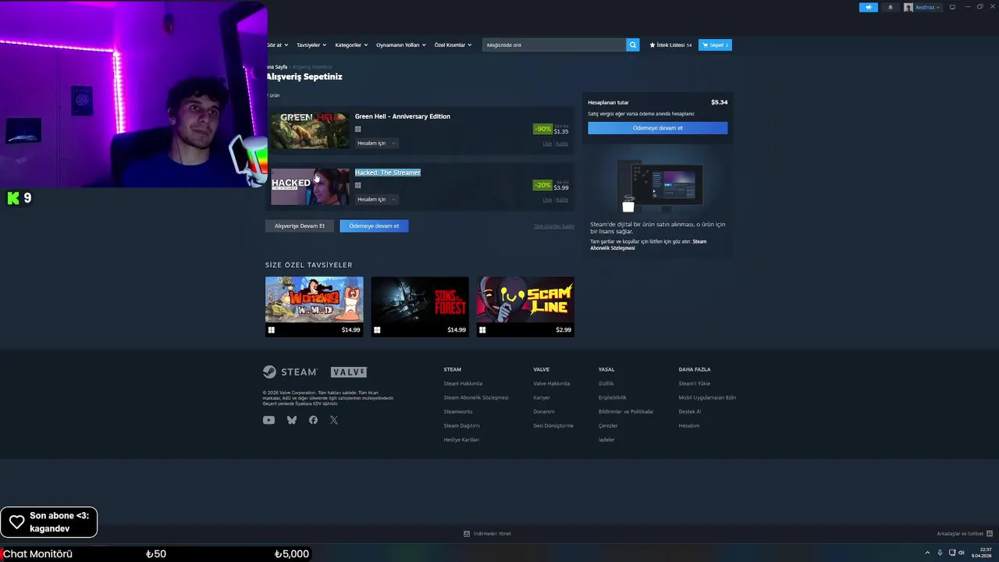The image size is (999, 562).
Task: Click the volume speaker icon in system tray
Action: [962, 553]
